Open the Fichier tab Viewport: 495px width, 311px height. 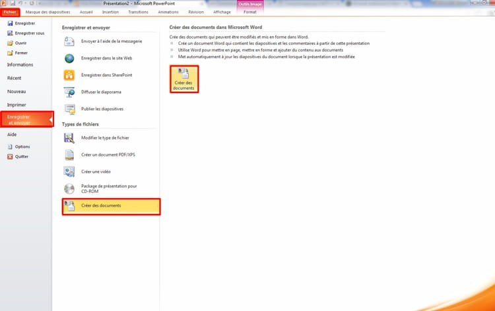click(10, 12)
